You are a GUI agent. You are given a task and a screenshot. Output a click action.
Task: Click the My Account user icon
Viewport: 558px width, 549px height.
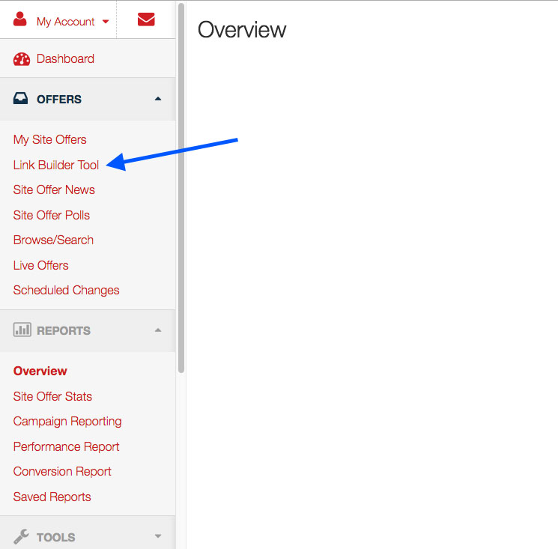pyautogui.click(x=20, y=19)
